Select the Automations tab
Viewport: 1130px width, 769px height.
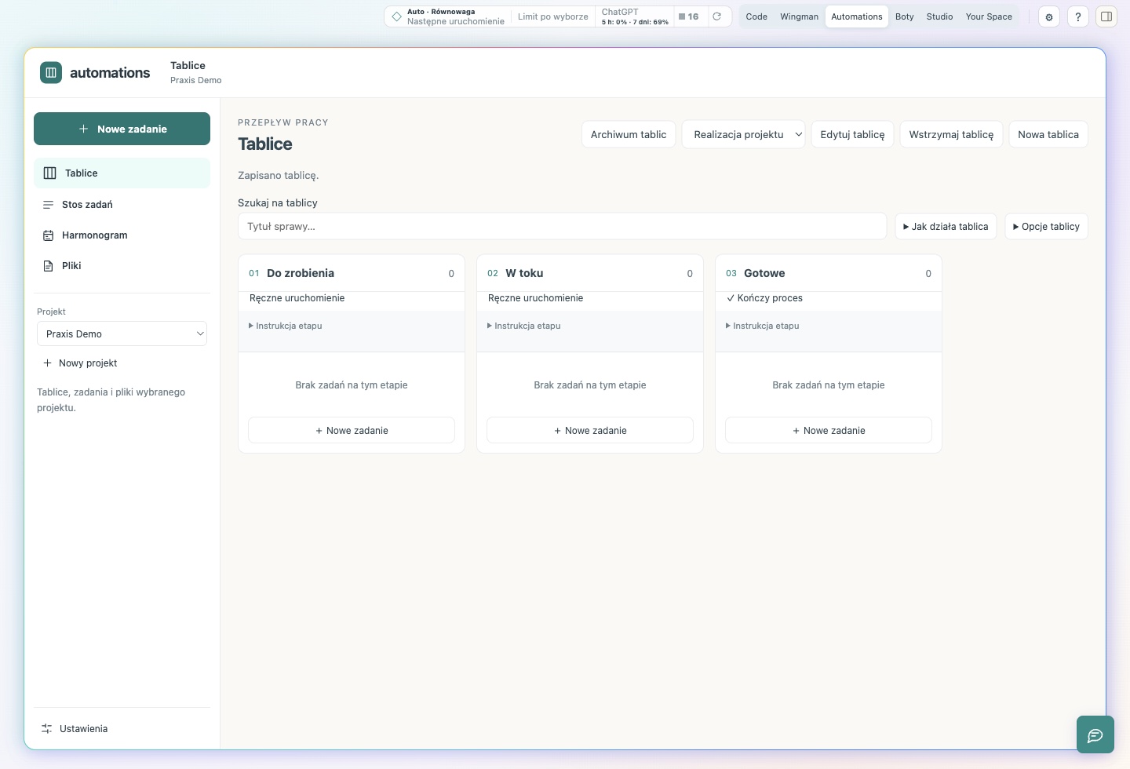[x=857, y=16]
